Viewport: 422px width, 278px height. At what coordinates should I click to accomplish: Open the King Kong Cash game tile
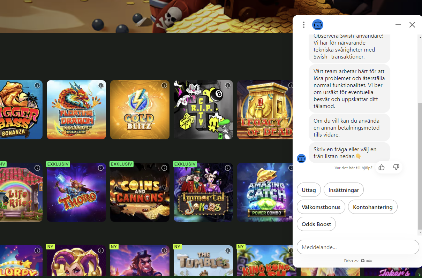coord(265,261)
